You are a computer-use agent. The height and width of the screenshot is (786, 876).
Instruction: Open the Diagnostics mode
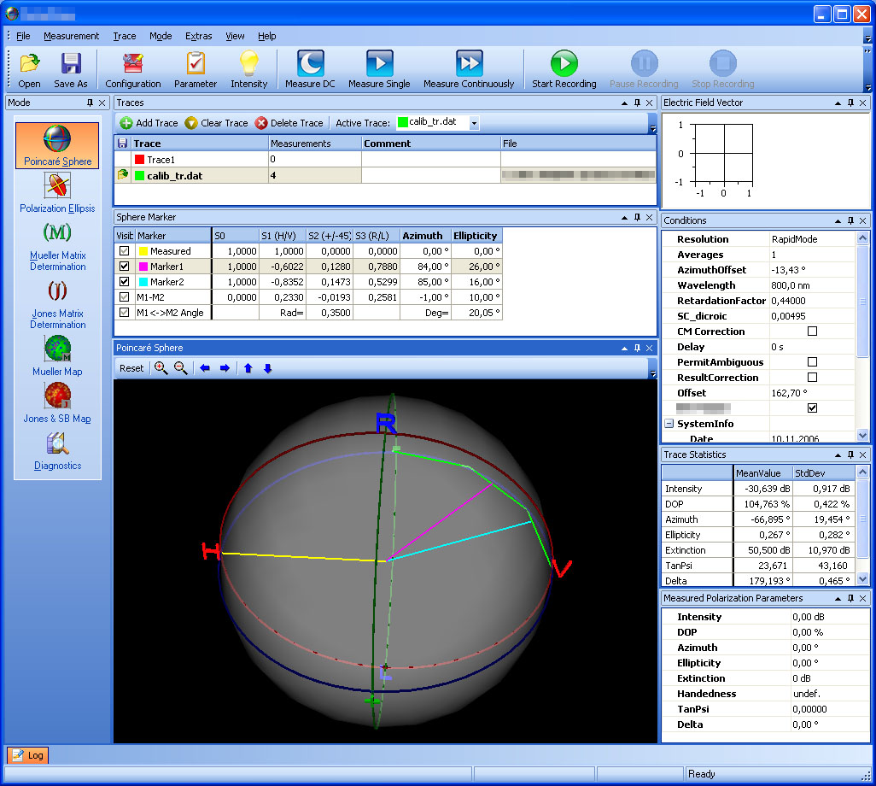[57, 451]
